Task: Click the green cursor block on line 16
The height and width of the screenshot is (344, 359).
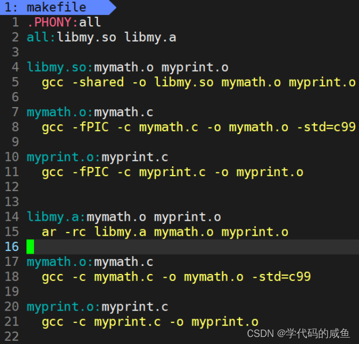Action: [x=30, y=247]
